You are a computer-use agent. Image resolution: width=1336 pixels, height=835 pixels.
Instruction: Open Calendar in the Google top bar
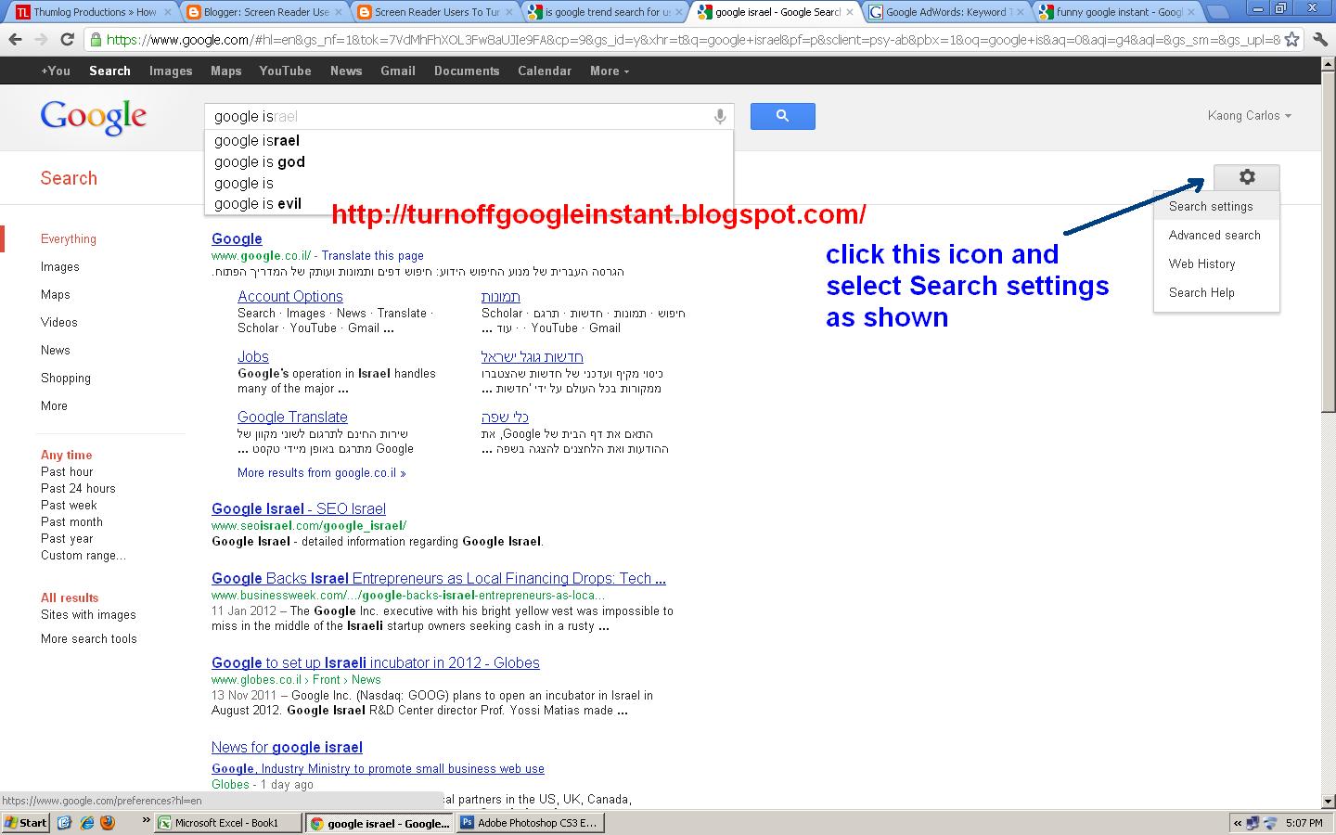point(545,71)
